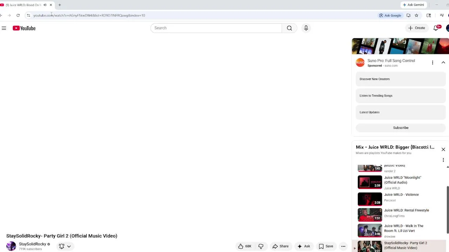
Task: Open the Create menu button
Action: (x=416, y=28)
